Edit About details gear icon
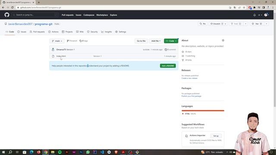Screen dimensions: 276x155 coord(223,40)
